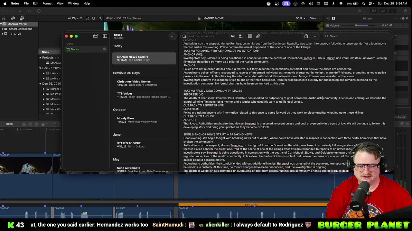Collapse the Projects group

40,58
